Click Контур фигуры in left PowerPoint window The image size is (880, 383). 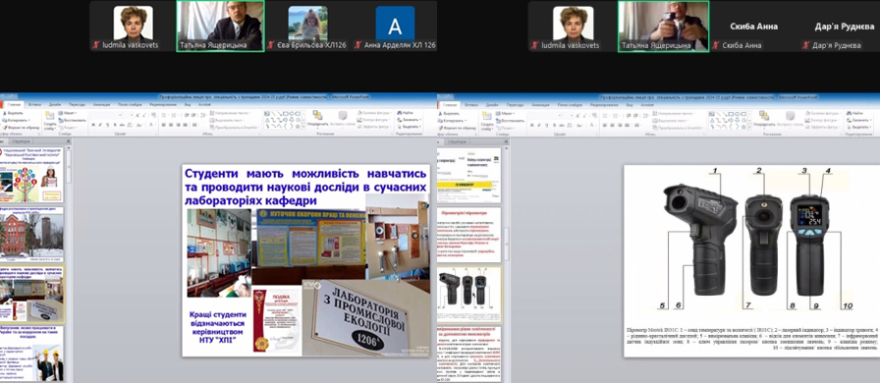(374, 120)
